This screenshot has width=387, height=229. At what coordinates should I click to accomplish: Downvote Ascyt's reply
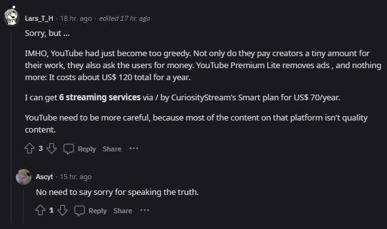tap(62, 210)
